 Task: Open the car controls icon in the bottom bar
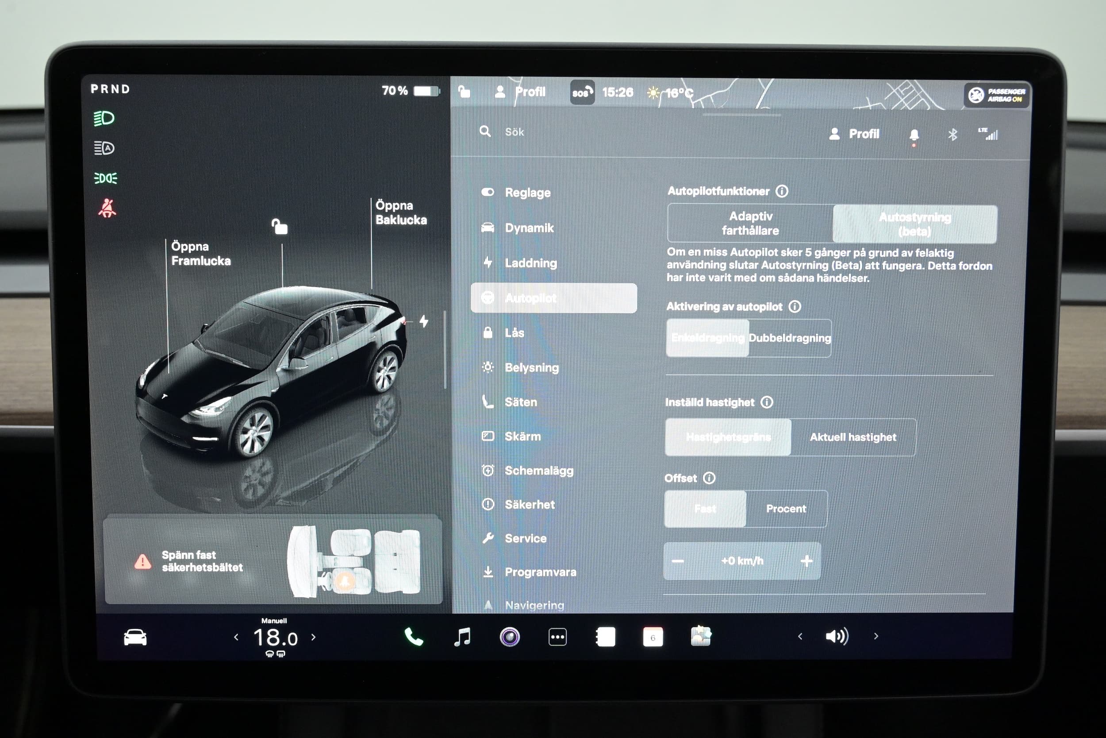pos(135,637)
